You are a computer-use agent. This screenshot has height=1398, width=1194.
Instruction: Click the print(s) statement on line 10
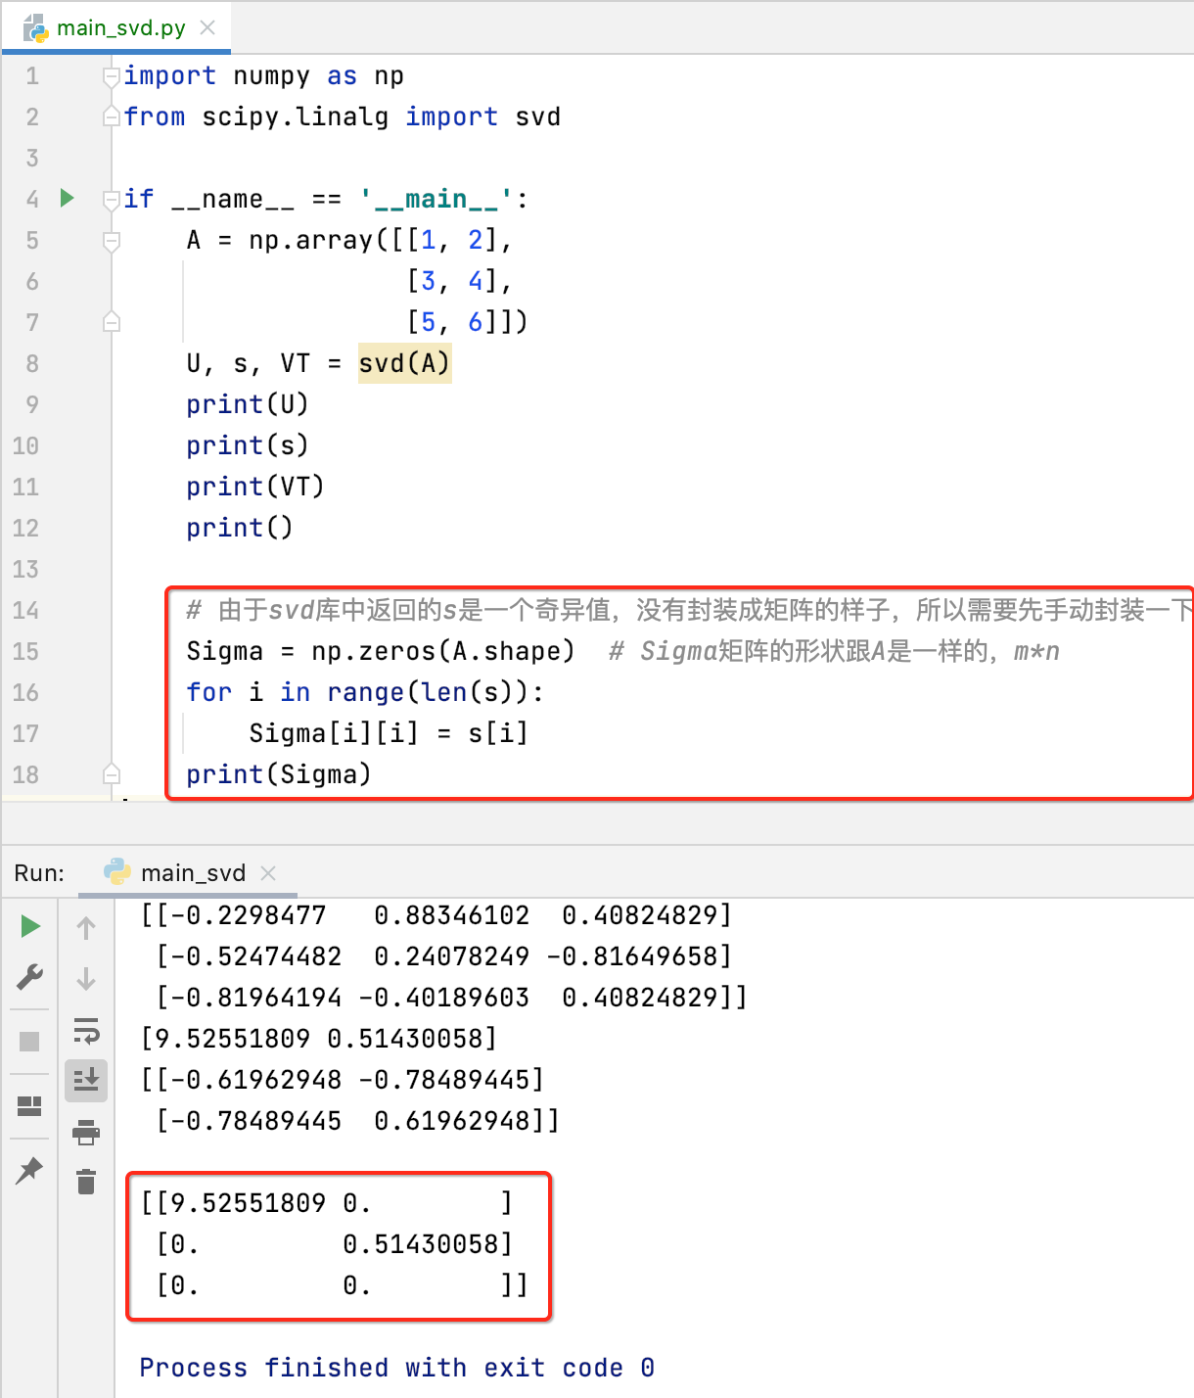point(248,445)
